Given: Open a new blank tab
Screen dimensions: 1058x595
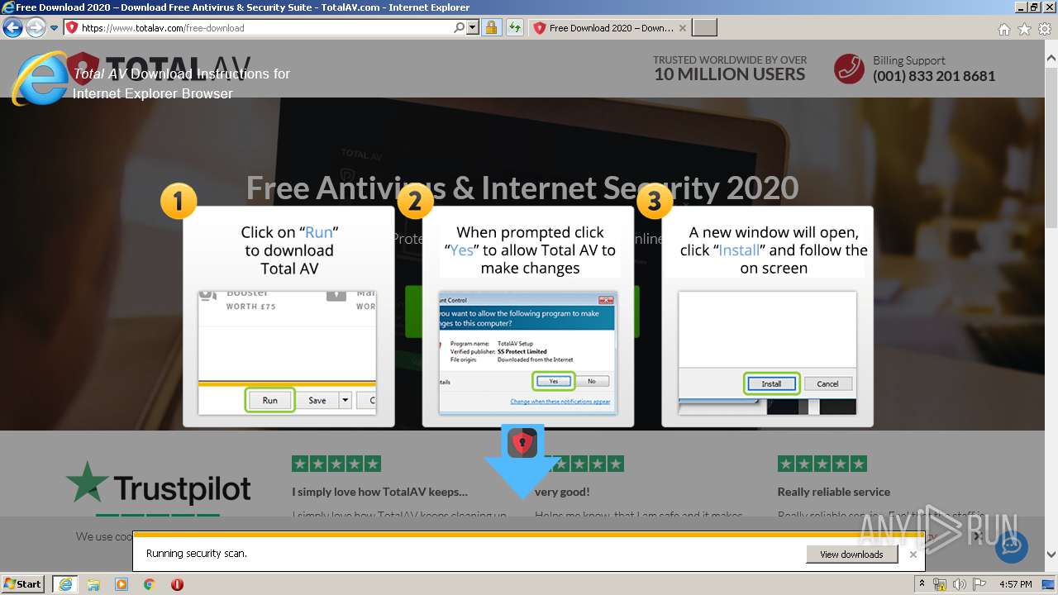Looking at the screenshot, I should [x=704, y=28].
